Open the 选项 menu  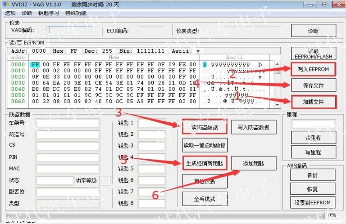click(10, 13)
